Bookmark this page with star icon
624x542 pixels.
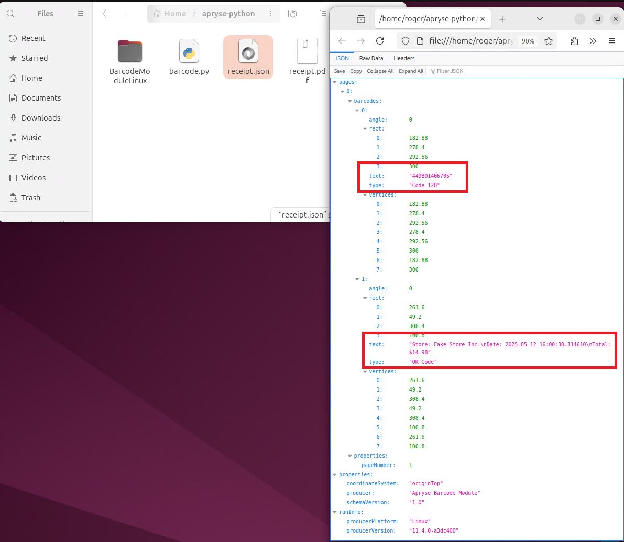coord(549,41)
